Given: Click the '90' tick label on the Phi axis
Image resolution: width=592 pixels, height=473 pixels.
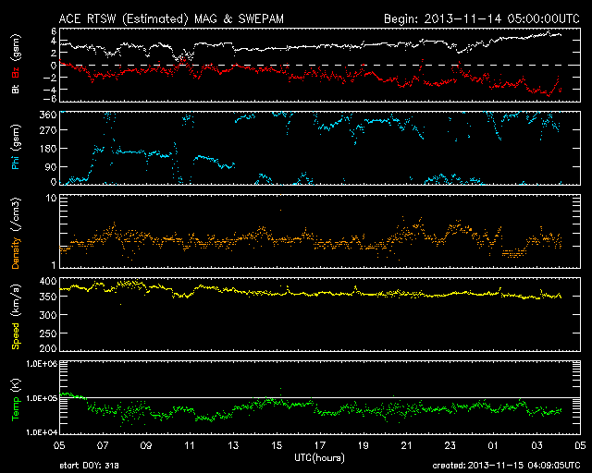Looking at the screenshot, I should (x=51, y=166).
